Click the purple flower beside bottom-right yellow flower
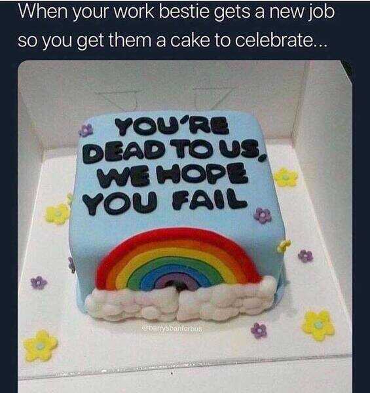 (x=259, y=330)
